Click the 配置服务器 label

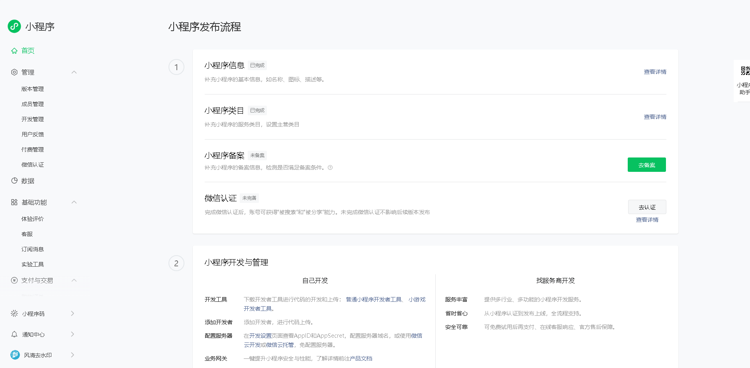point(219,336)
